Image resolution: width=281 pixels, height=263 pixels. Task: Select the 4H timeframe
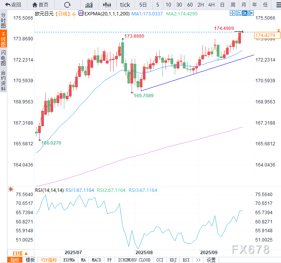tap(211, 5)
